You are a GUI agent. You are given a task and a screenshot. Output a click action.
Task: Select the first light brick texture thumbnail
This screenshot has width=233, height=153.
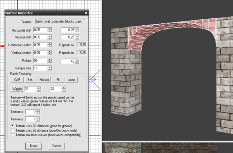(122, 148)
